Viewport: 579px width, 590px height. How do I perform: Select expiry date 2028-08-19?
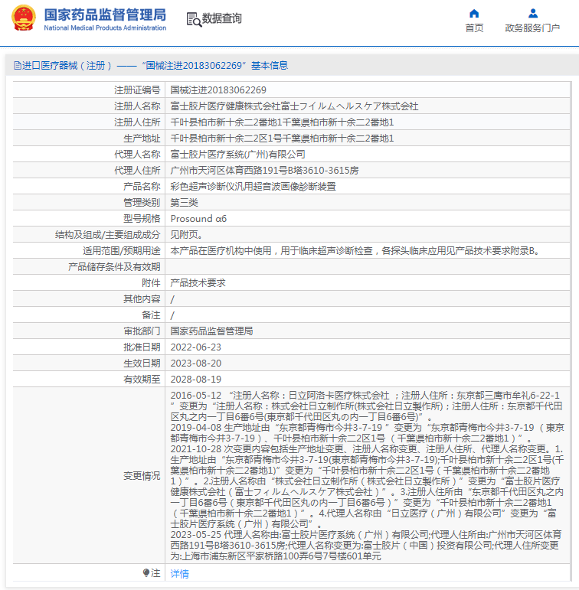coord(196,380)
